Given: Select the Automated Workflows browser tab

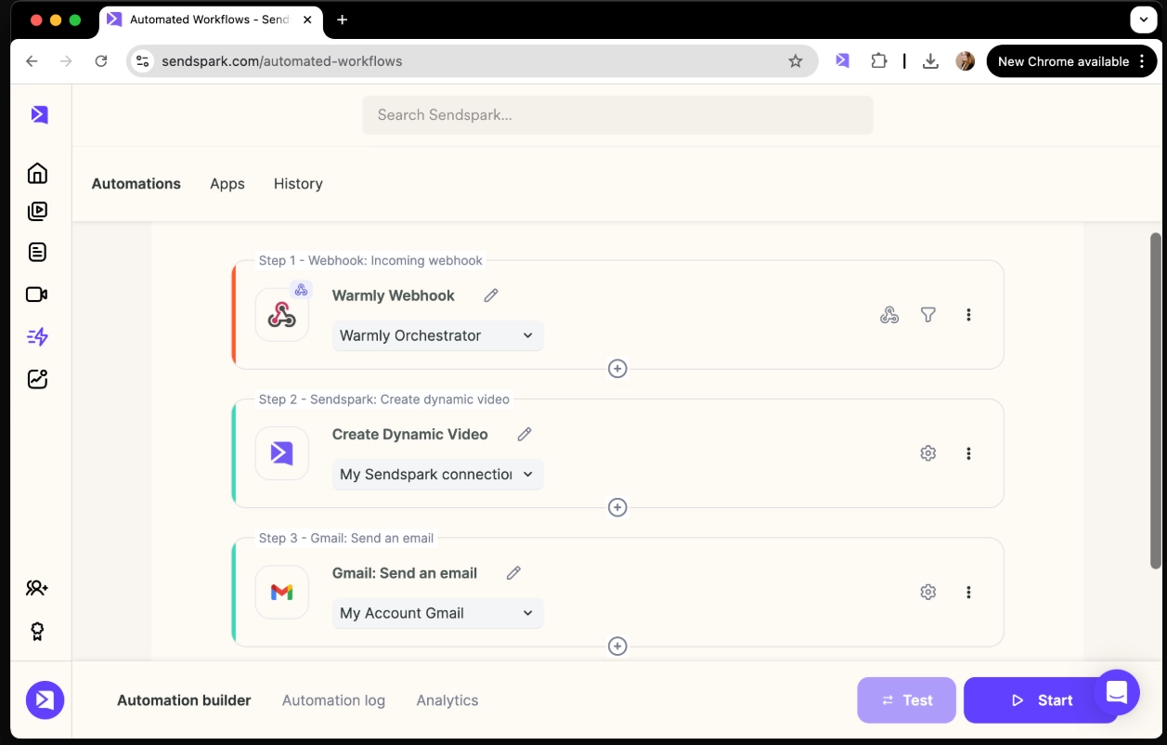Looking at the screenshot, I should pos(212,20).
